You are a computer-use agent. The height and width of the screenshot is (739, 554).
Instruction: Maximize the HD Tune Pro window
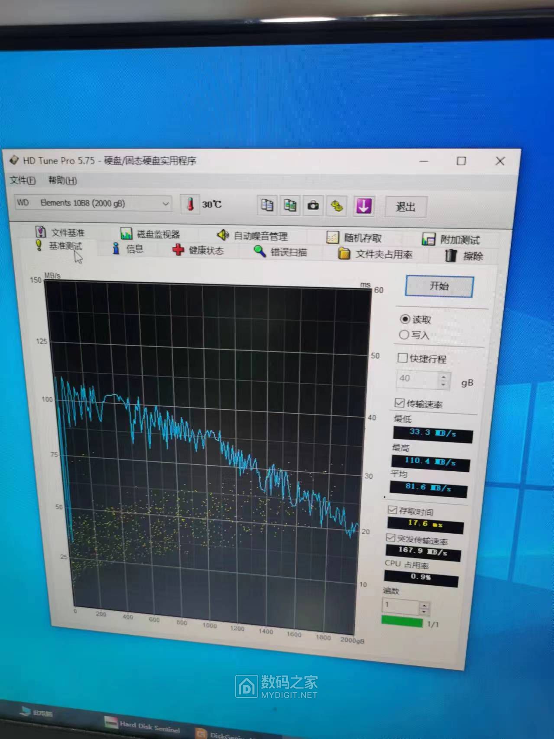(461, 161)
